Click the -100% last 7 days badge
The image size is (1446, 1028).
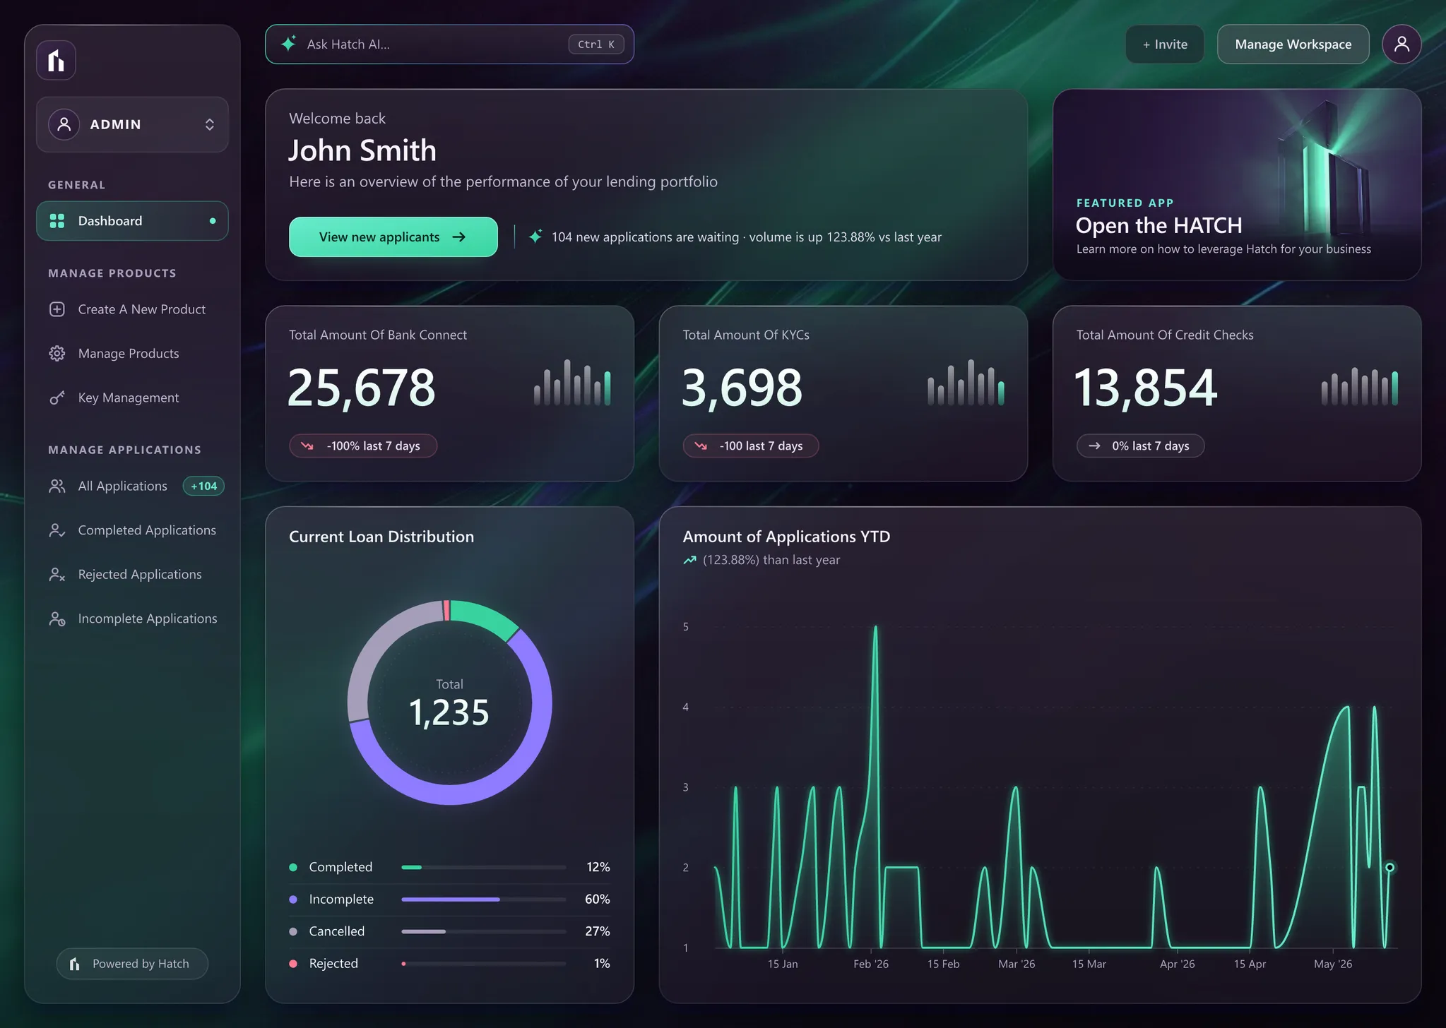(x=363, y=446)
